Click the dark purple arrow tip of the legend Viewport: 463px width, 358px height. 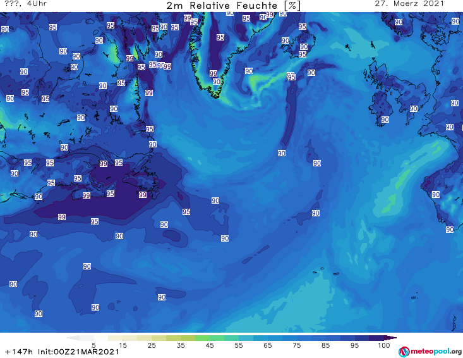tap(390, 338)
